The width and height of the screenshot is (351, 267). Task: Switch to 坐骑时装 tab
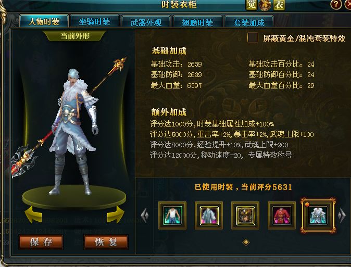(x=94, y=22)
